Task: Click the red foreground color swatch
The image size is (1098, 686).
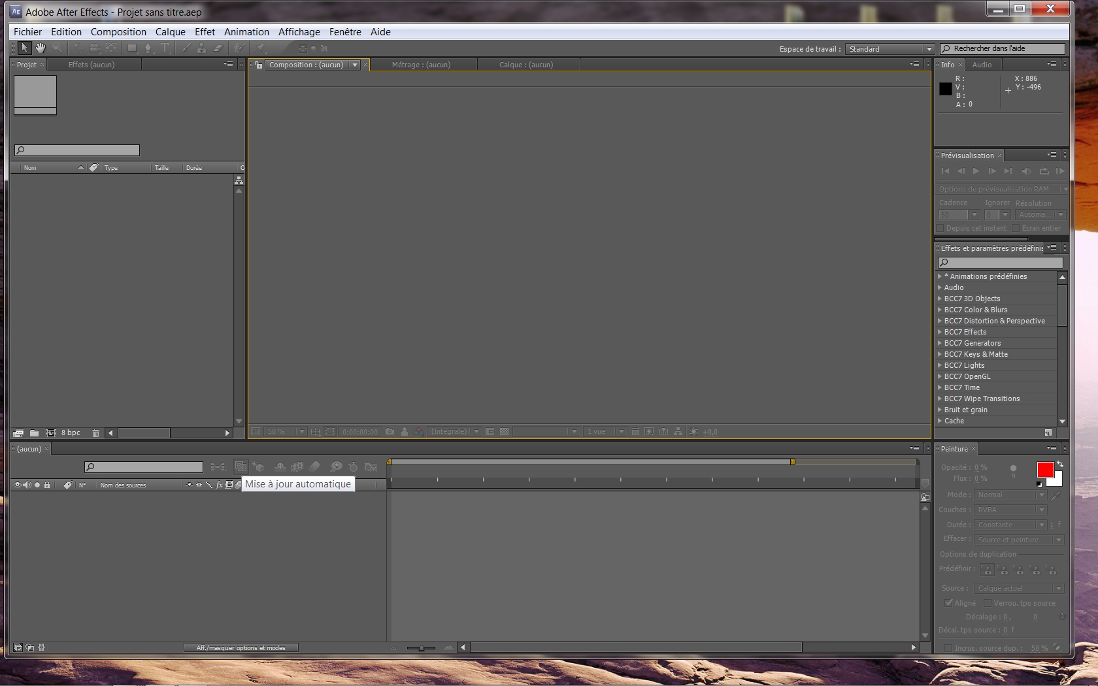Action: pos(1045,470)
